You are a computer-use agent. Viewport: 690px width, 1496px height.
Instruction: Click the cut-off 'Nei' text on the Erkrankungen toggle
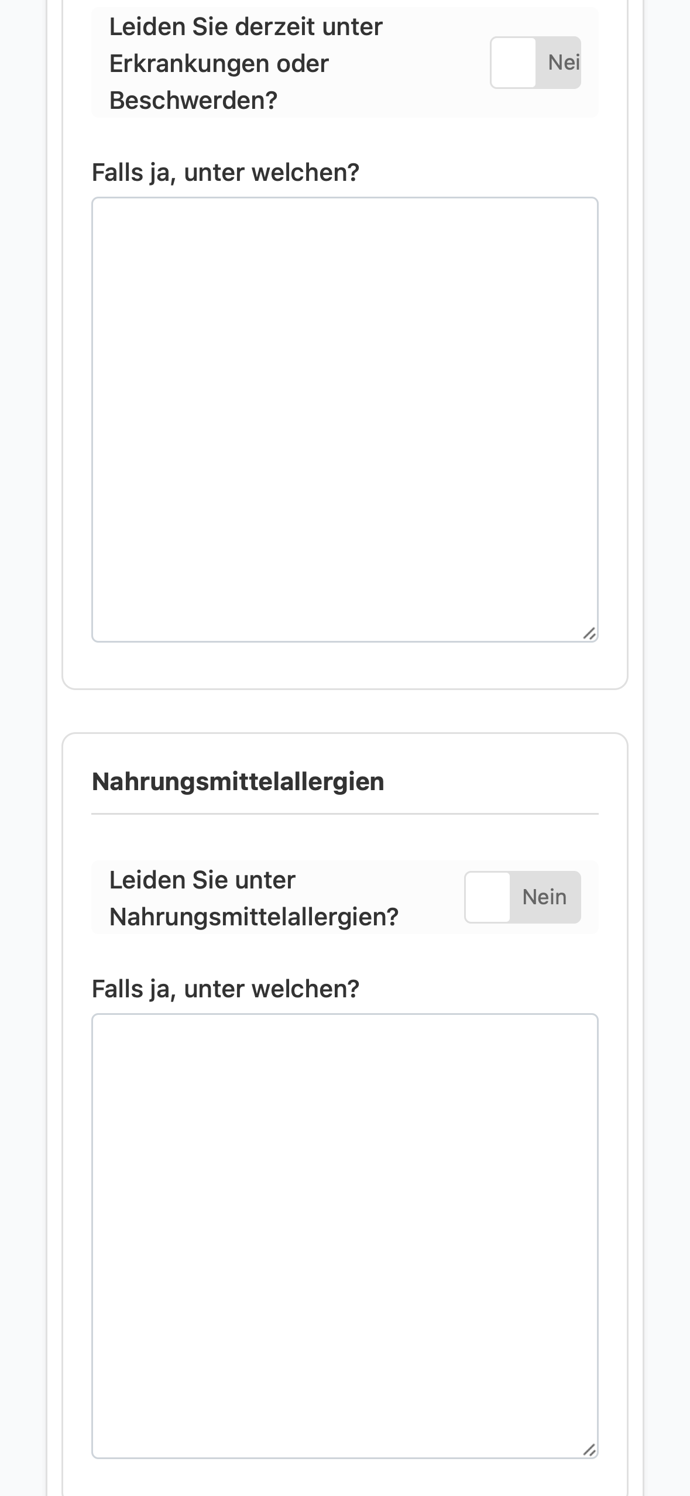click(564, 62)
